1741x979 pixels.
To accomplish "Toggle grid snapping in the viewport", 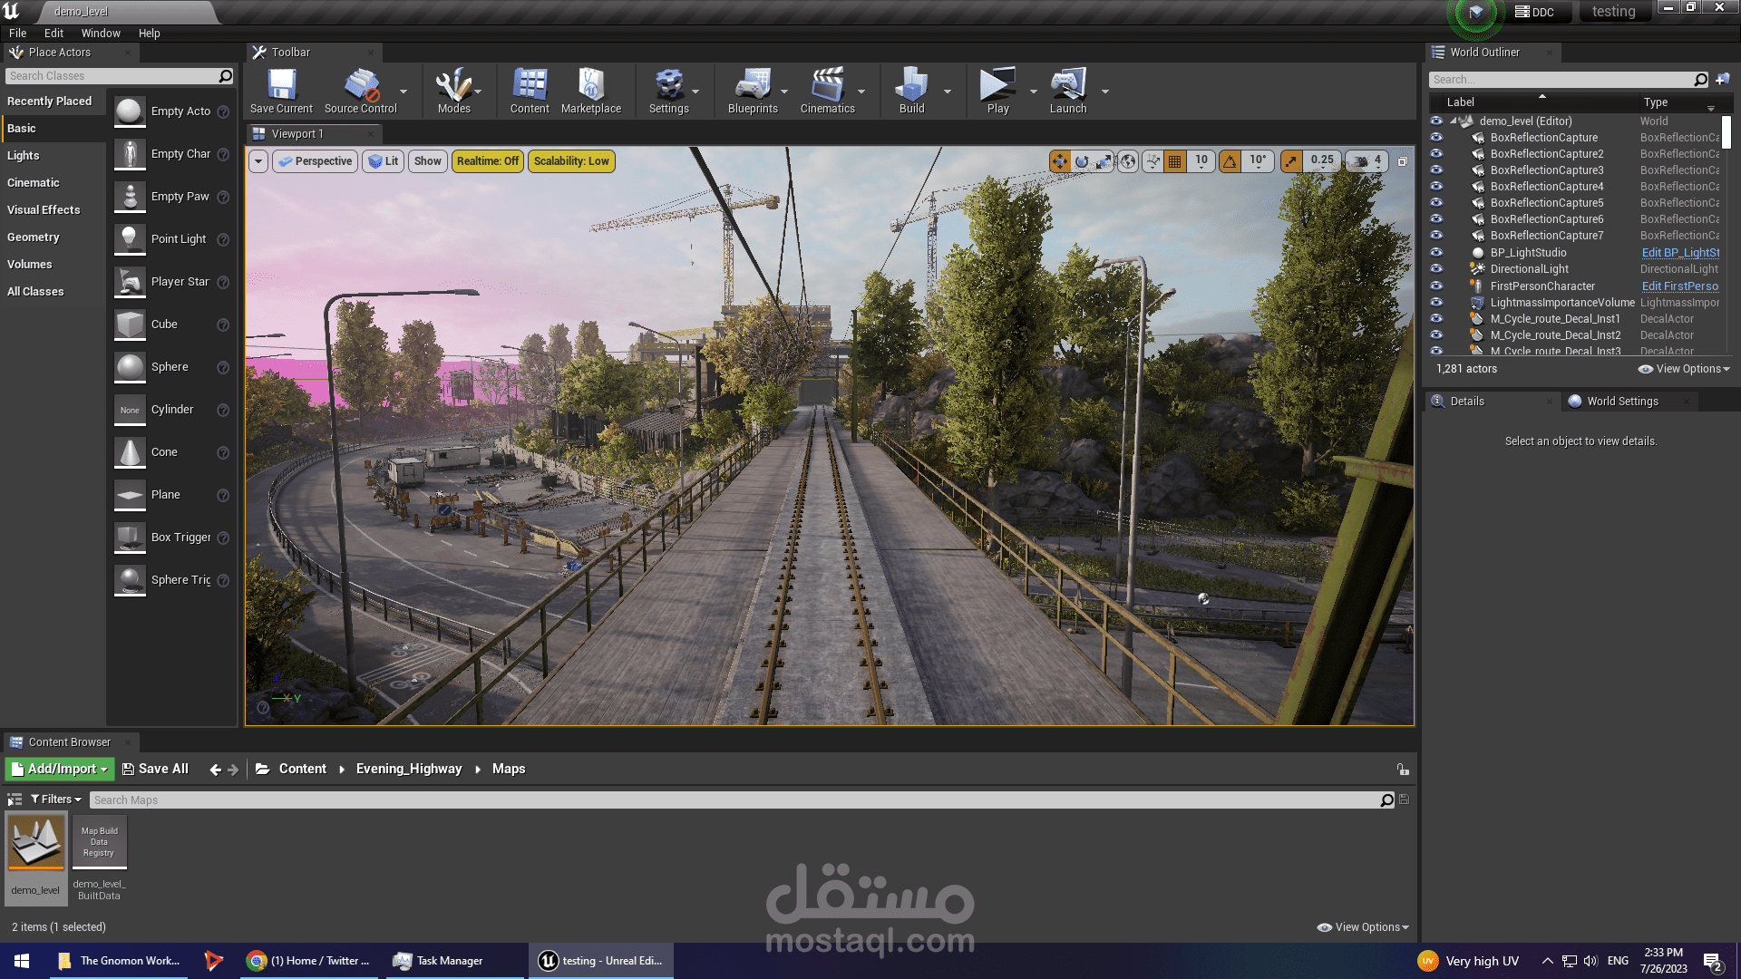I will click(1174, 161).
